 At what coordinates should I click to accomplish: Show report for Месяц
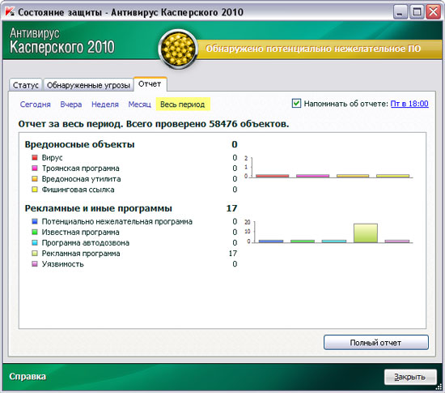(x=139, y=105)
